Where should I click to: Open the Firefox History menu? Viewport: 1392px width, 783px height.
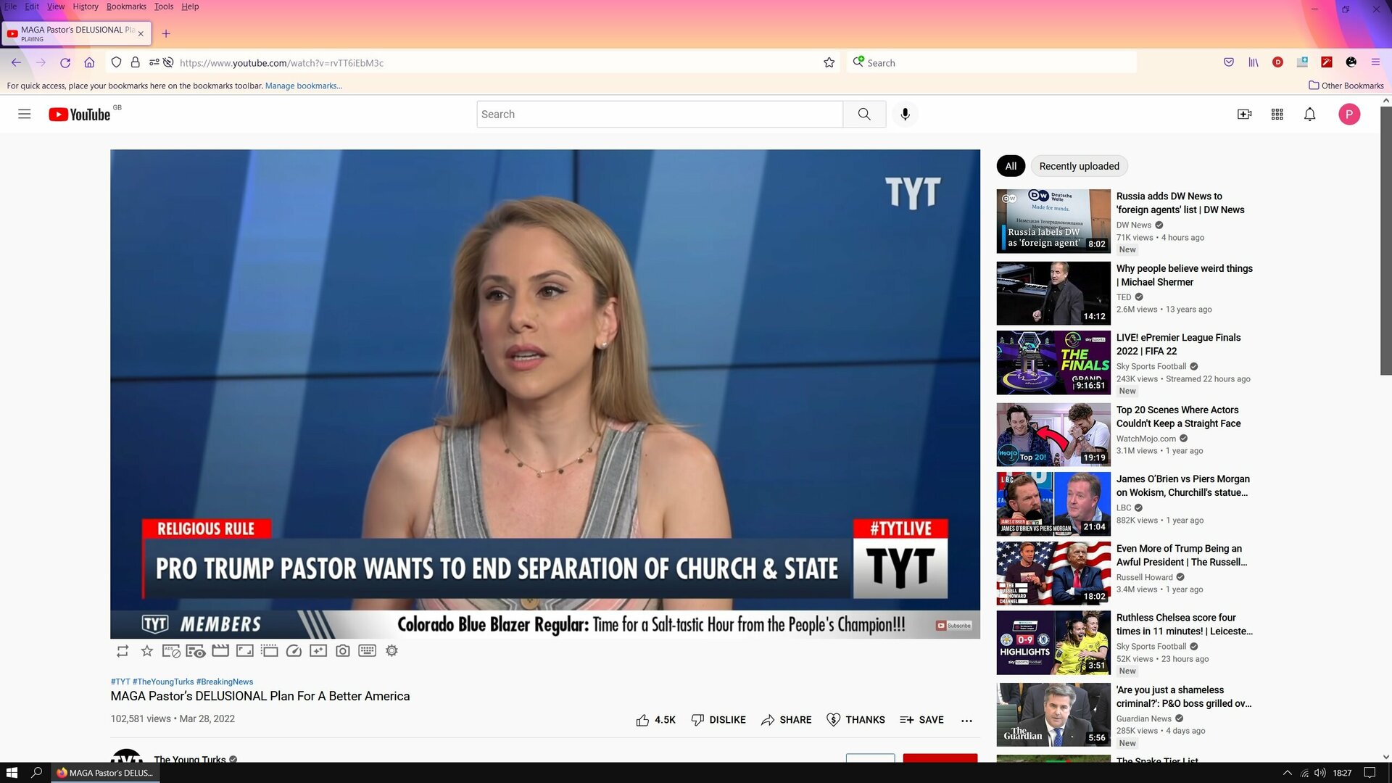(x=86, y=7)
